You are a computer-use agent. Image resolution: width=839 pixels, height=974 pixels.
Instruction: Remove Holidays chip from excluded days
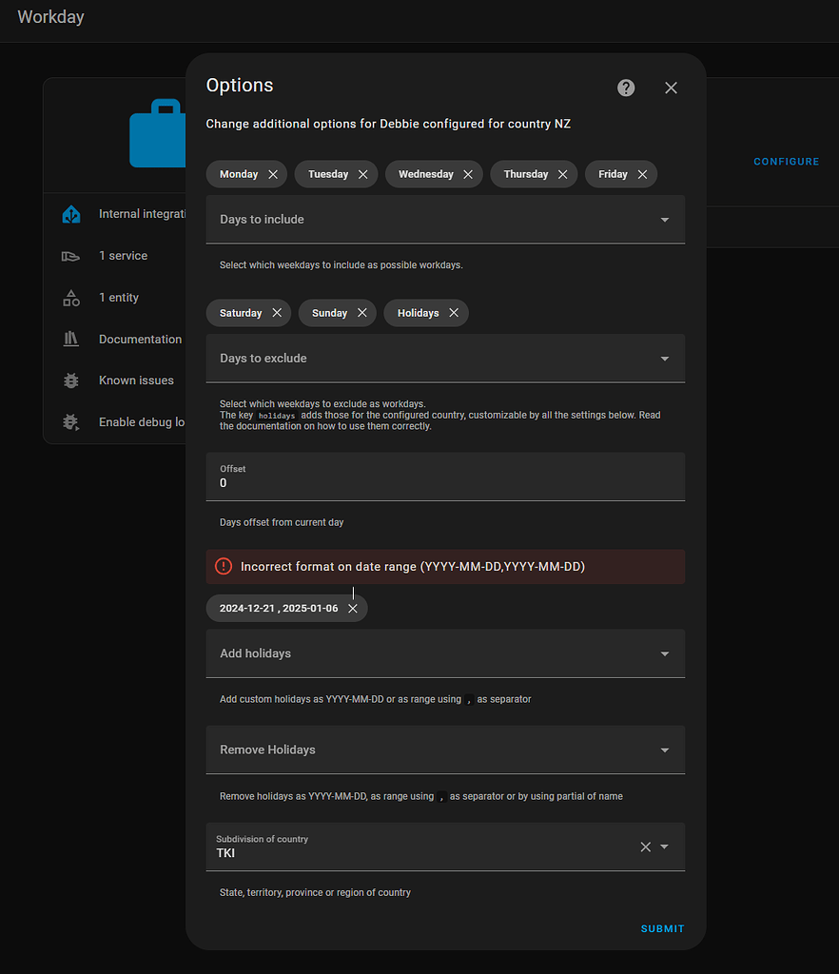tap(454, 313)
